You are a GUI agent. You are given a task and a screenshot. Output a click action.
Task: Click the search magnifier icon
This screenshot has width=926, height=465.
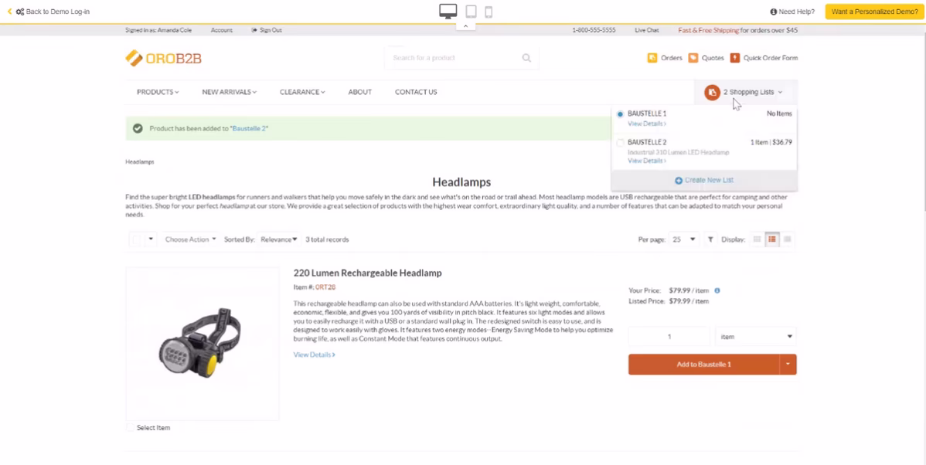click(526, 58)
